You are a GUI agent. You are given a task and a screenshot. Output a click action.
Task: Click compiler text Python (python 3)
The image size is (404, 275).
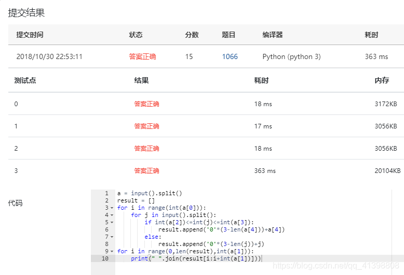click(292, 56)
